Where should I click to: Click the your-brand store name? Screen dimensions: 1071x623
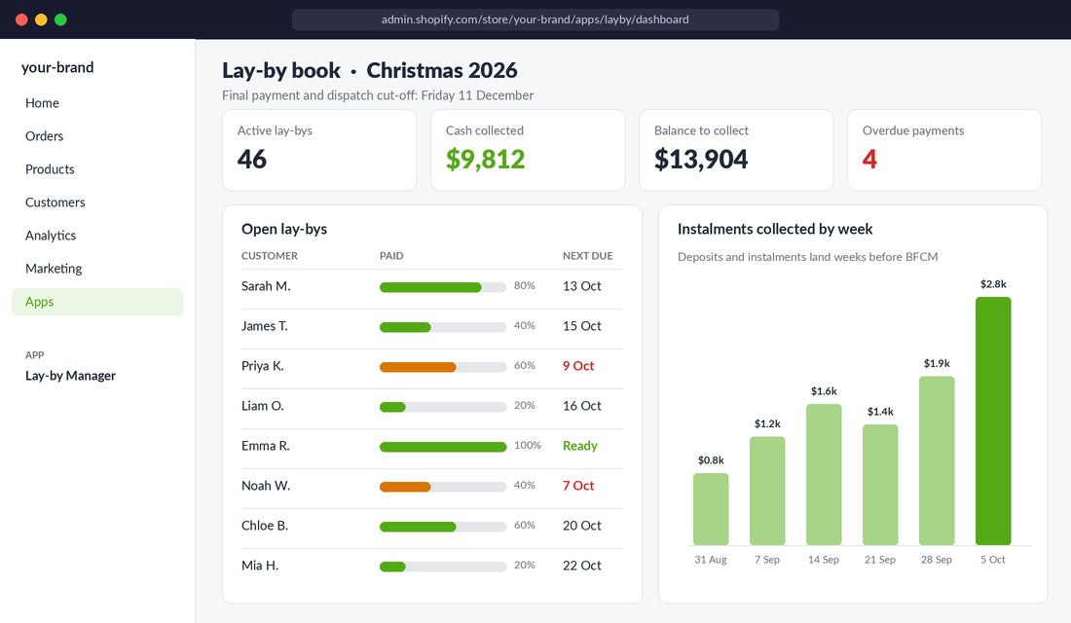click(x=57, y=67)
